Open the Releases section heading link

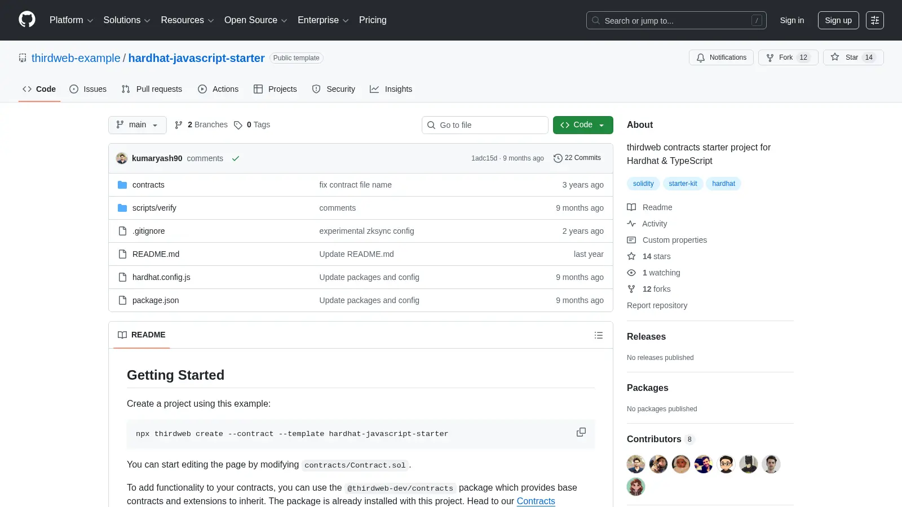(646, 336)
